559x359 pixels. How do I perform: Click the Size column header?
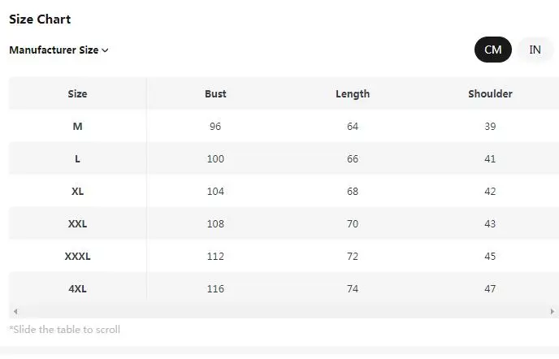(x=77, y=93)
